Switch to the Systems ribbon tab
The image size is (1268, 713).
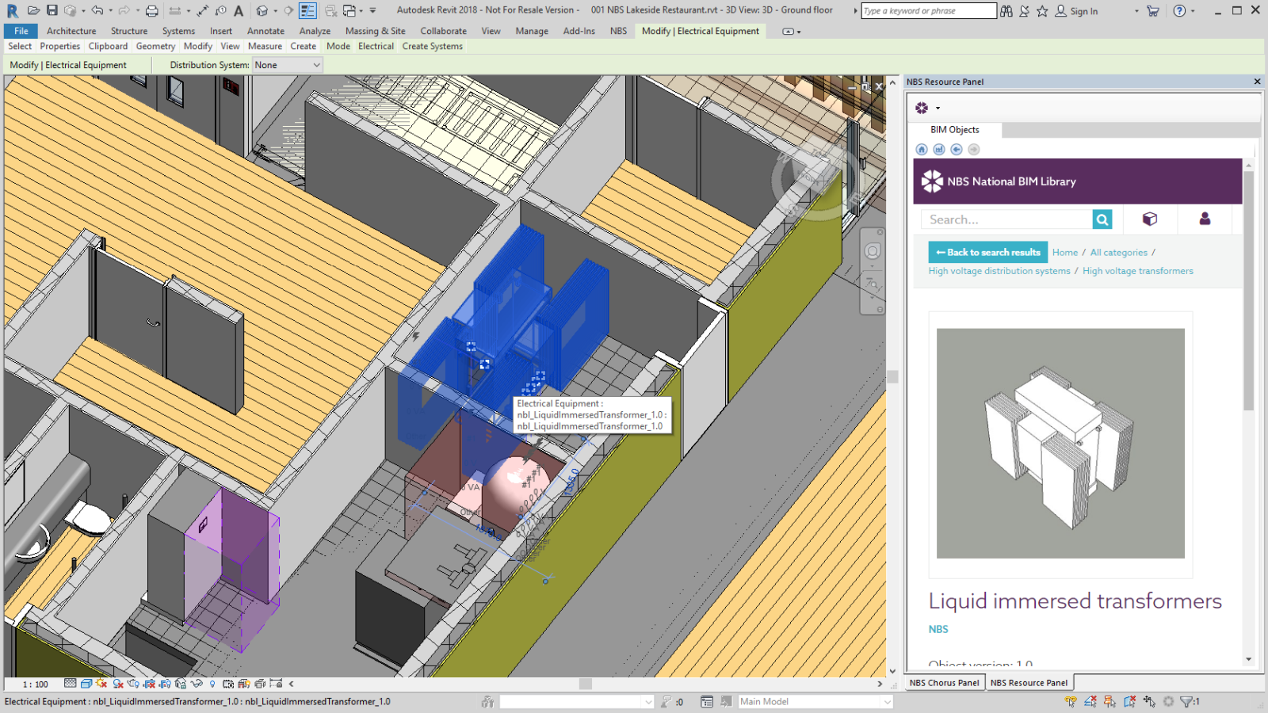(x=178, y=31)
